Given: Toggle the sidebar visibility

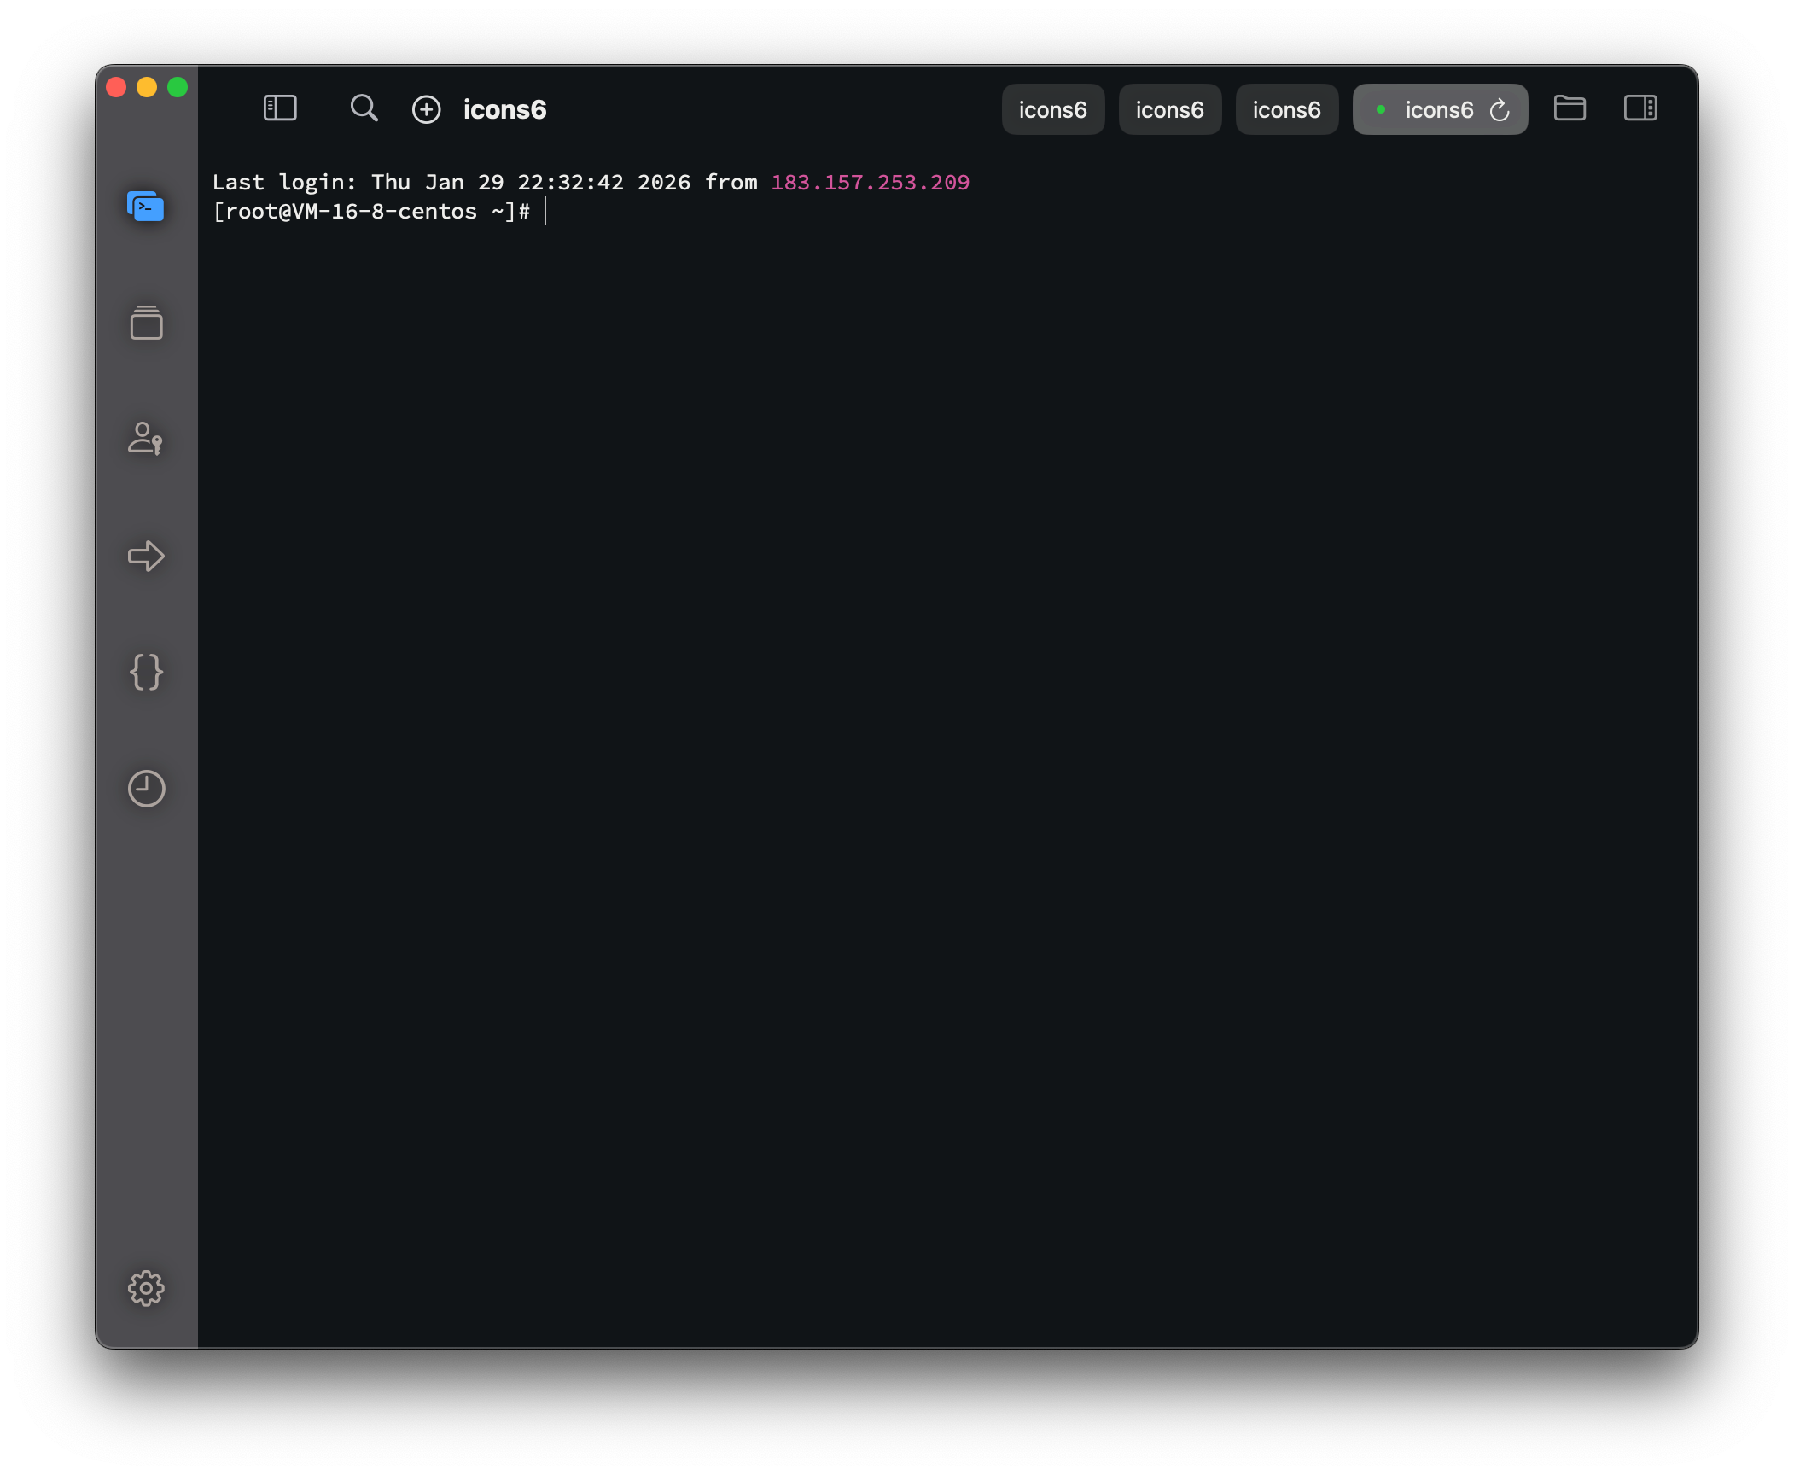Looking at the screenshot, I should [279, 108].
